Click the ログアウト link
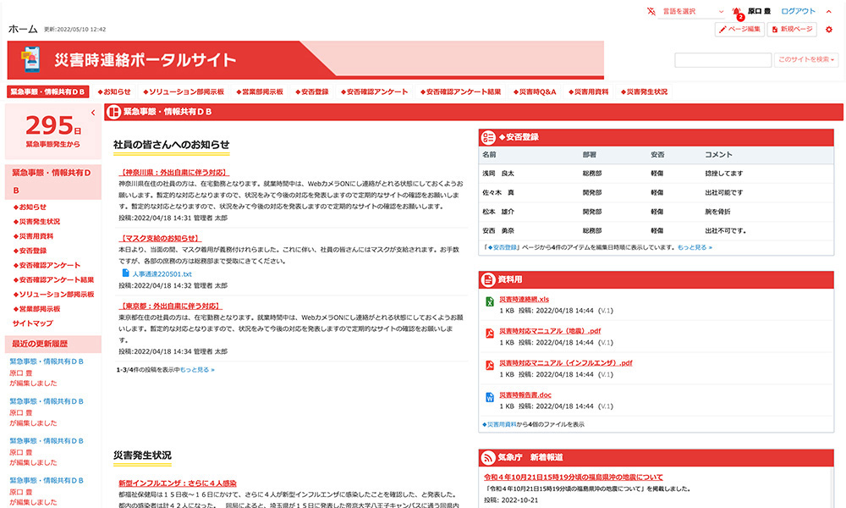Viewport: 846px width, 508px height. coord(798,11)
